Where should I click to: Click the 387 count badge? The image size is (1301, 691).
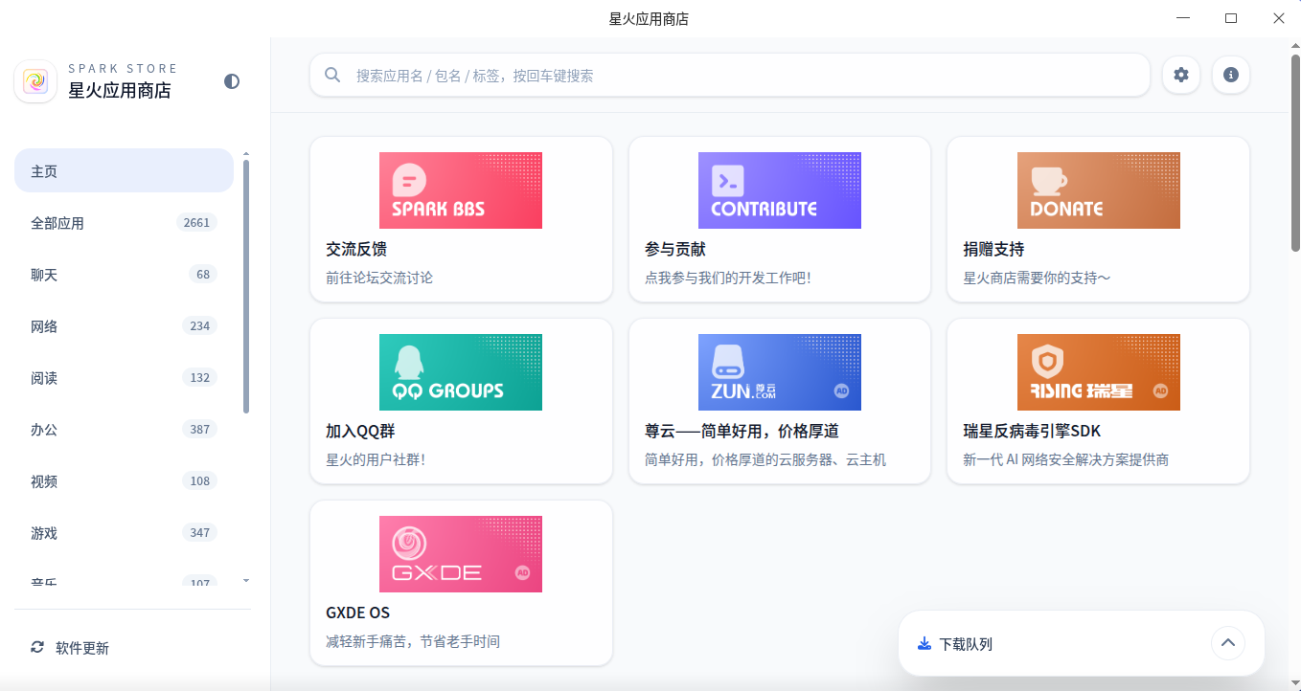[x=200, y=430]
